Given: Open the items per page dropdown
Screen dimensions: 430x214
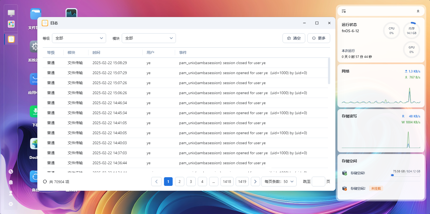Looking at the screenshot, I should [279, 182].
